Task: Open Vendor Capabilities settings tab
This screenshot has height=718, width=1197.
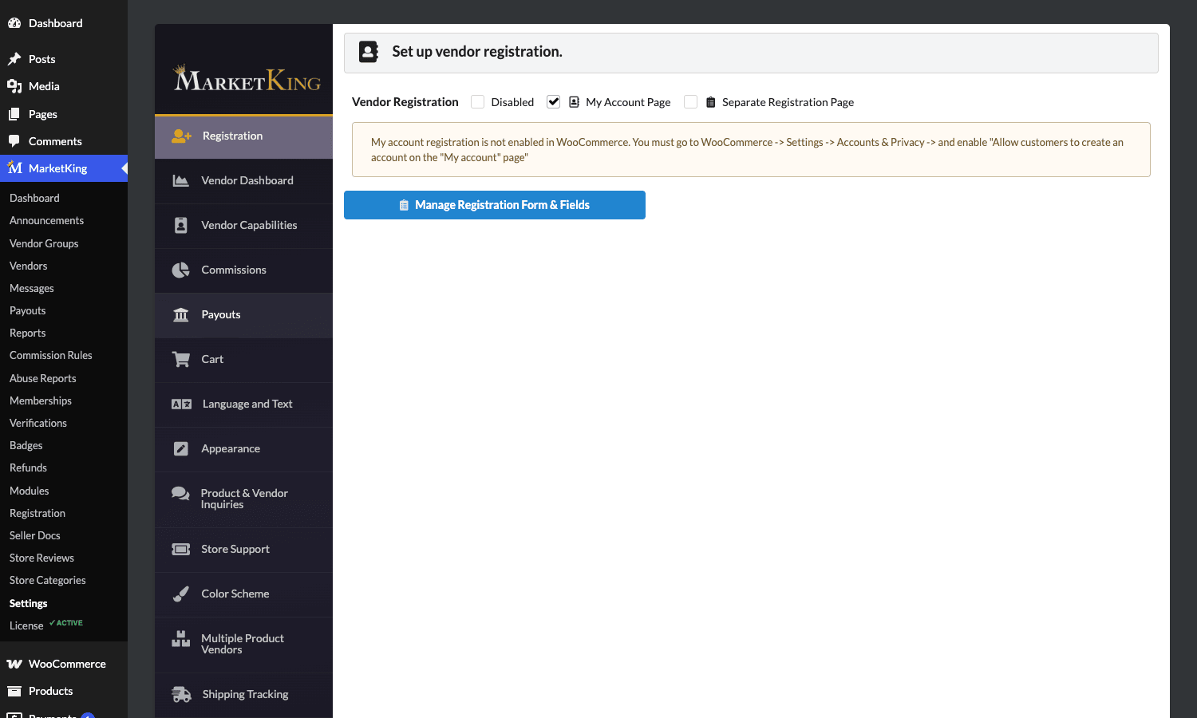Action: tap(243, 226)
